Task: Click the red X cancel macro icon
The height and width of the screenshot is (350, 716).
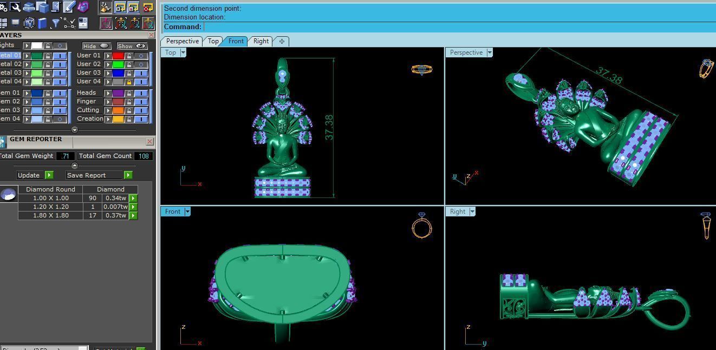Action: point(147,7)
